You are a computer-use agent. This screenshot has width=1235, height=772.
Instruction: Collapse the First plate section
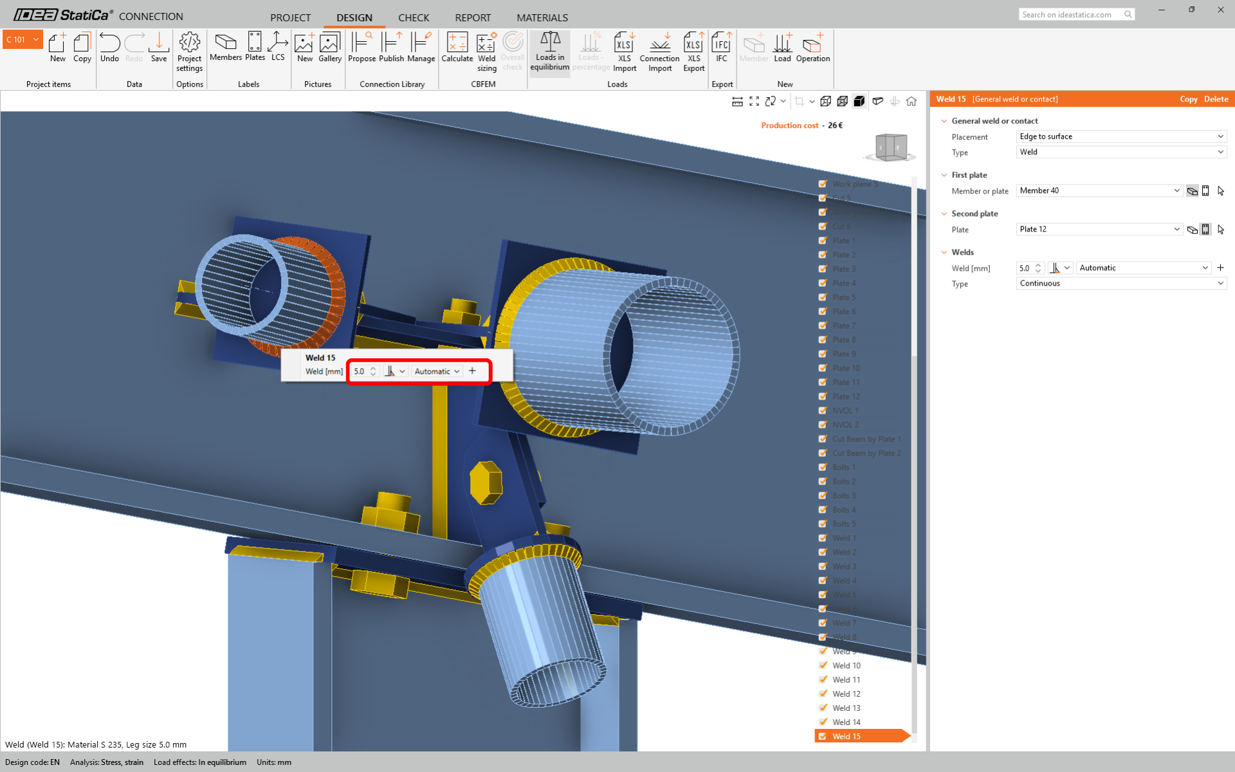944,175
